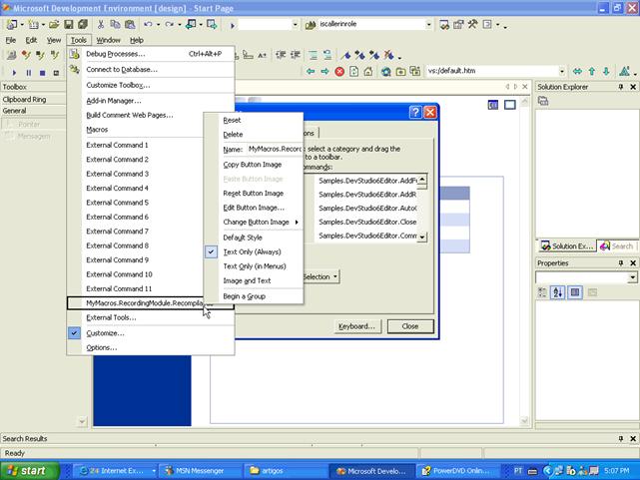The image size is (640, 480).
Task: Open the vs:/default.htm URL dropdown
Action: [x=562, y=72]
